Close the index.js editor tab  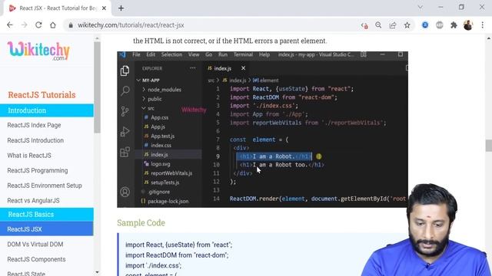coord(243,68)
